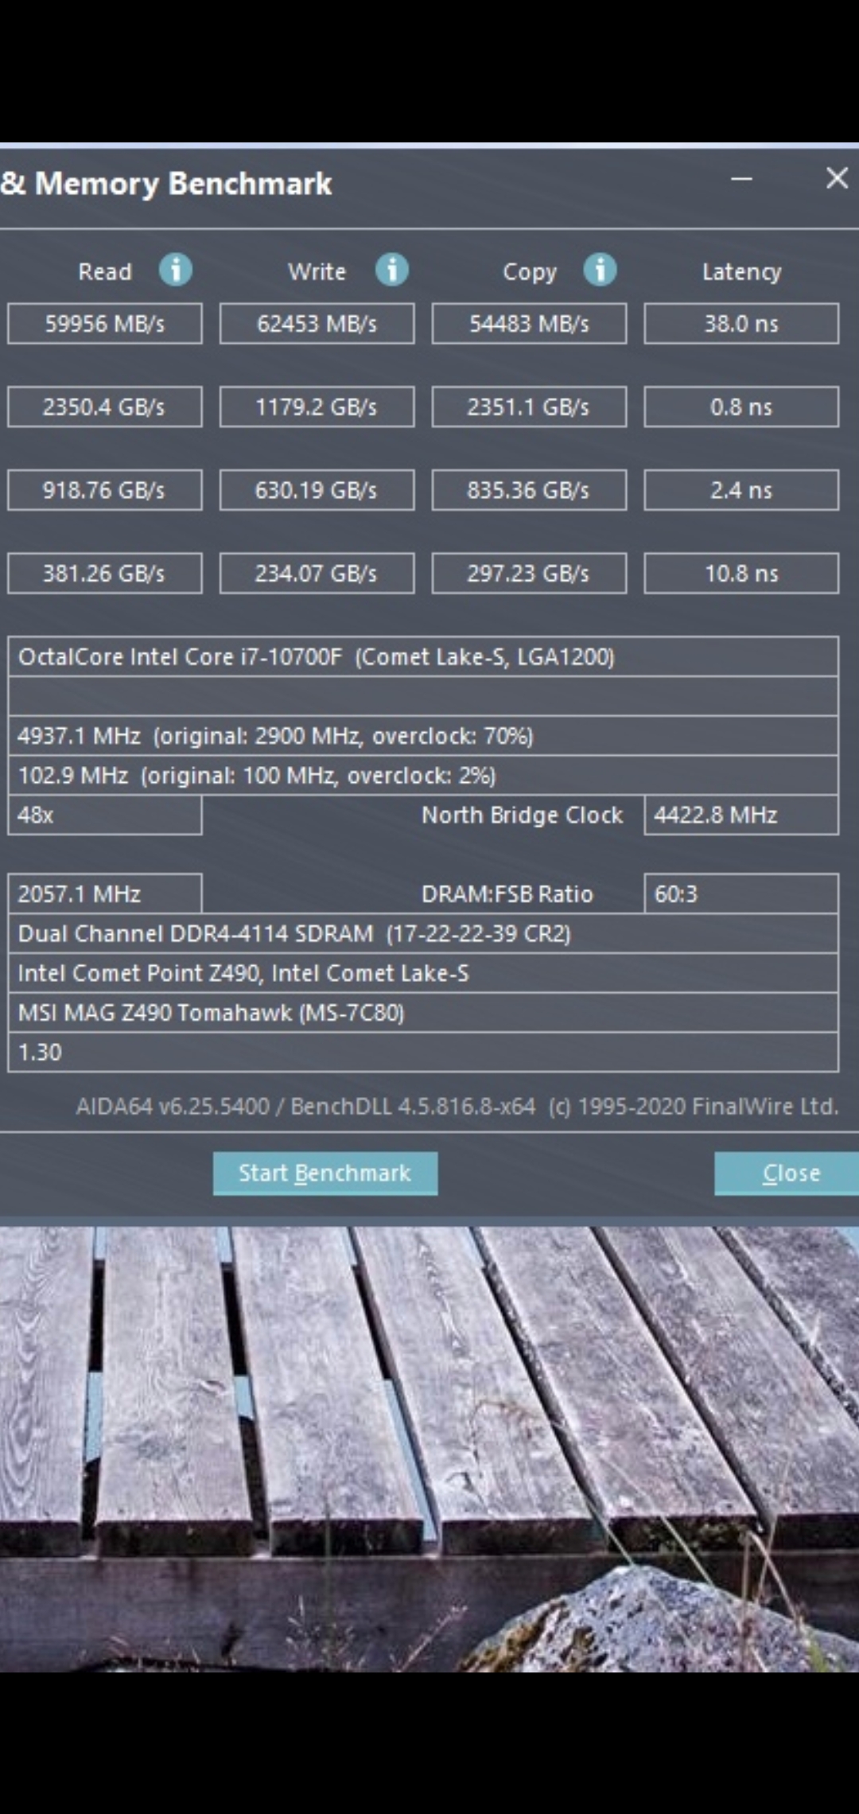
Task: Select the 54483 MB/s copy result
Action: [x=529, y=324]
